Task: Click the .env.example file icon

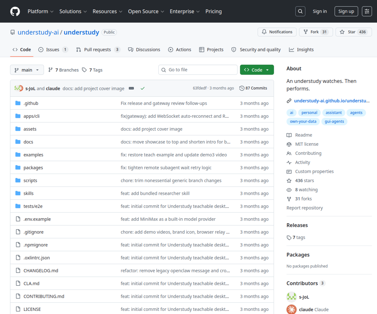Action: [18, 219]
